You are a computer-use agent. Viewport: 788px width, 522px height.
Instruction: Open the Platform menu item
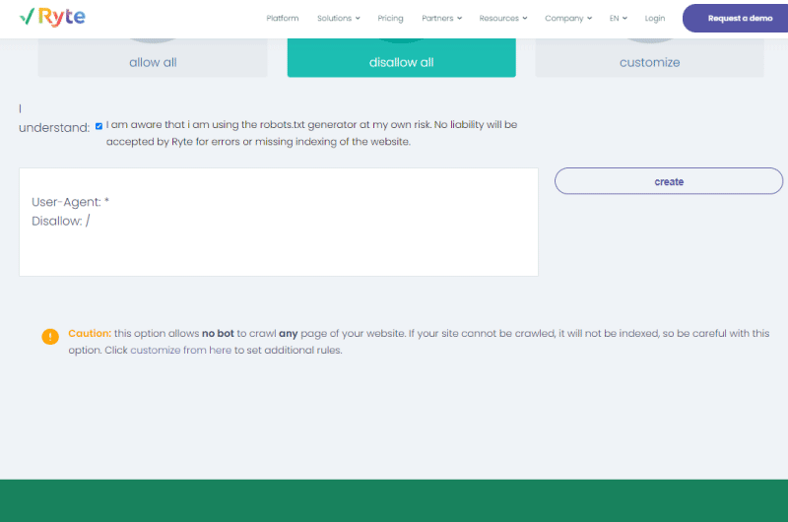[283, 18]
